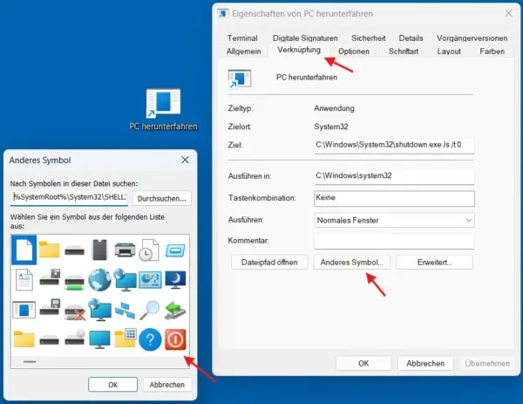Select the text document icon with lines

coord(24,280)
